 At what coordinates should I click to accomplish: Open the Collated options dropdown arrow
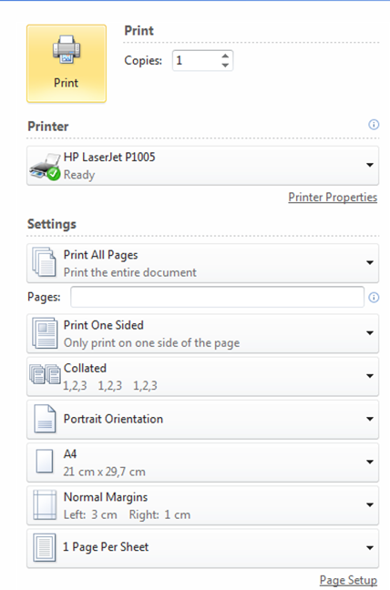370,376
